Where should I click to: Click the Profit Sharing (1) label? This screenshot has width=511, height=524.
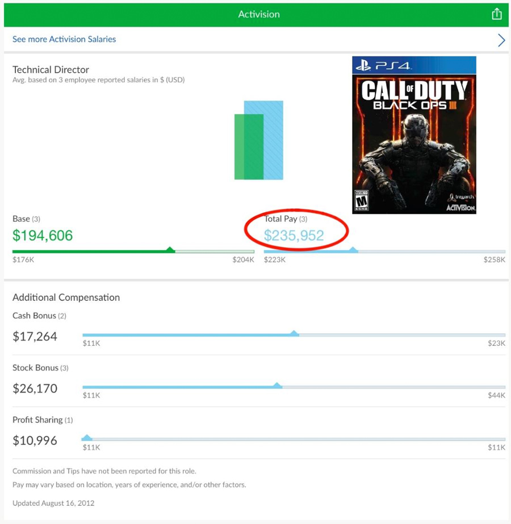tap(43, 420)
